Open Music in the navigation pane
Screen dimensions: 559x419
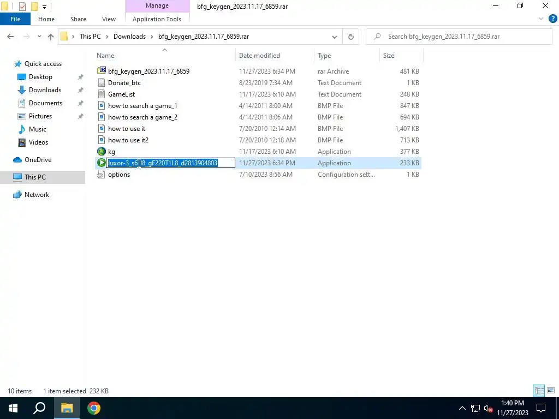click(x=38, y=129)
